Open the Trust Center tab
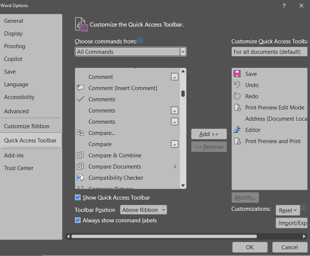Image resolution: width=310 pixels, height=256 pixels. (x=31, y=168)
